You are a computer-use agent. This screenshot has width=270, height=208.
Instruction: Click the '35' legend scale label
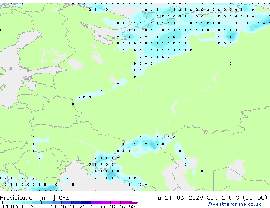(102, 206)
